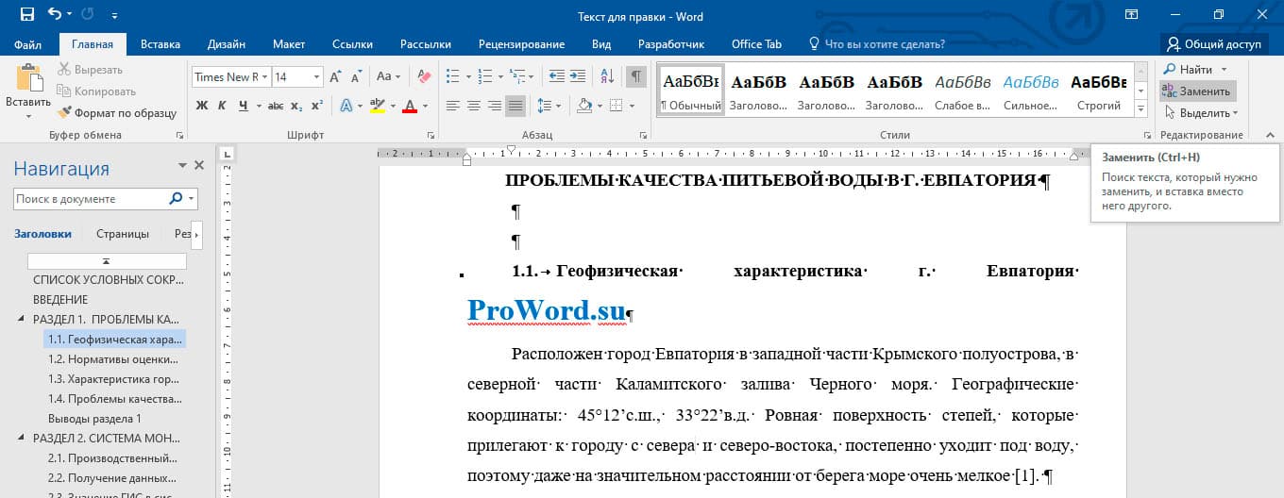Go to heading 1.2. Нормативы оценки

point(113,358)
